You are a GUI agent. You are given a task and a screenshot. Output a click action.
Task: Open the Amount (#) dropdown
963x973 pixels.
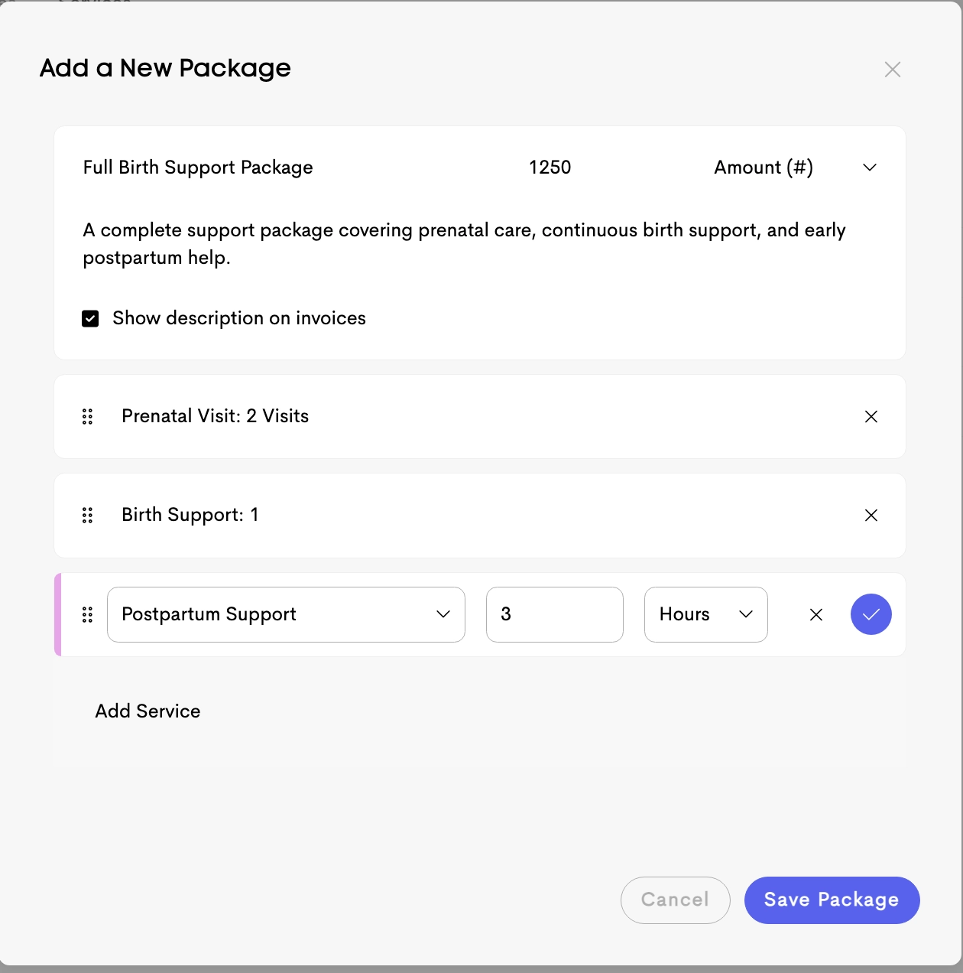tap(795, 168)
